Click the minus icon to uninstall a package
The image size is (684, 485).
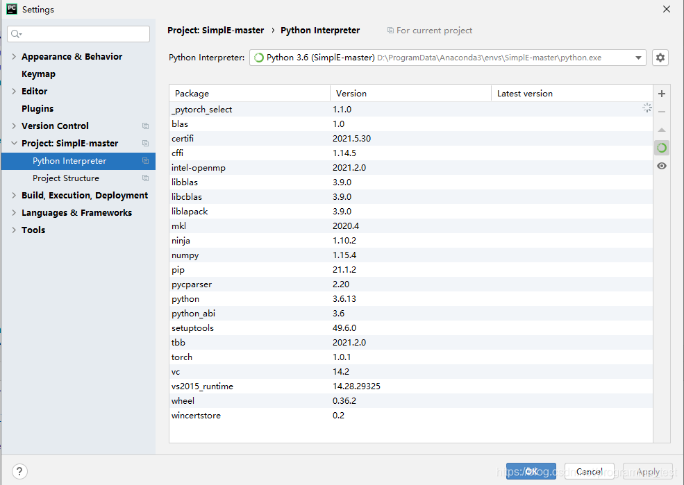click(661, 112)
